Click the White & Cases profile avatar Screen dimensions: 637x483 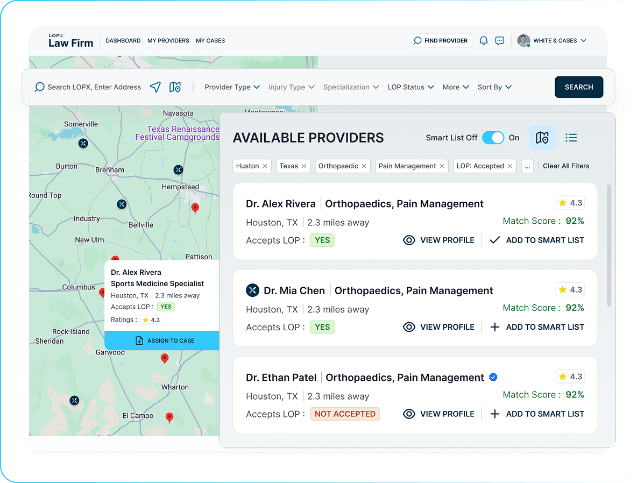[x=523, y=41]
